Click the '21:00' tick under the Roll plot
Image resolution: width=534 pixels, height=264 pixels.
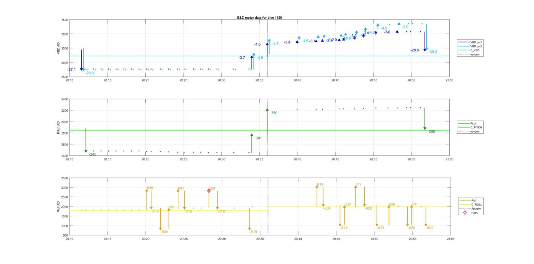click(x=450, y=239)
